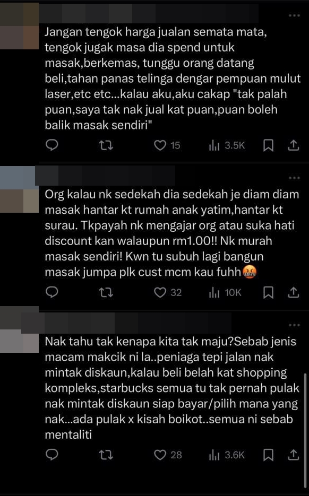Open the first tweet's blurred profile avatar
The image size is (309, 496).
19,25
